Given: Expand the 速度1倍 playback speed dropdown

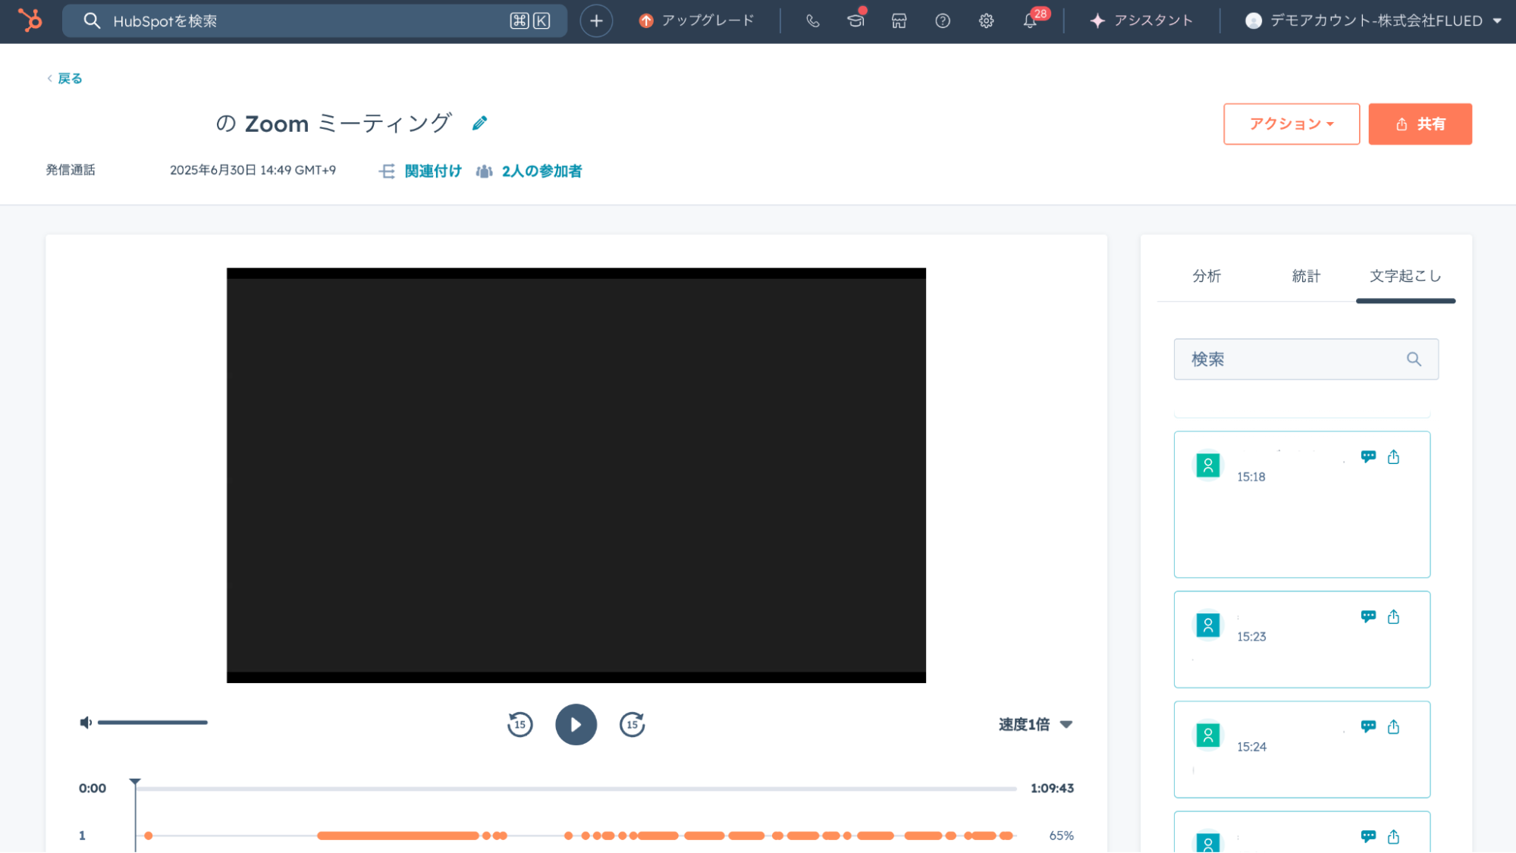Looking at the screenshot, I should pos(1035,725).
